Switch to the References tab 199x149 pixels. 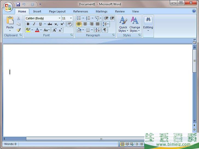coord(81,11)
